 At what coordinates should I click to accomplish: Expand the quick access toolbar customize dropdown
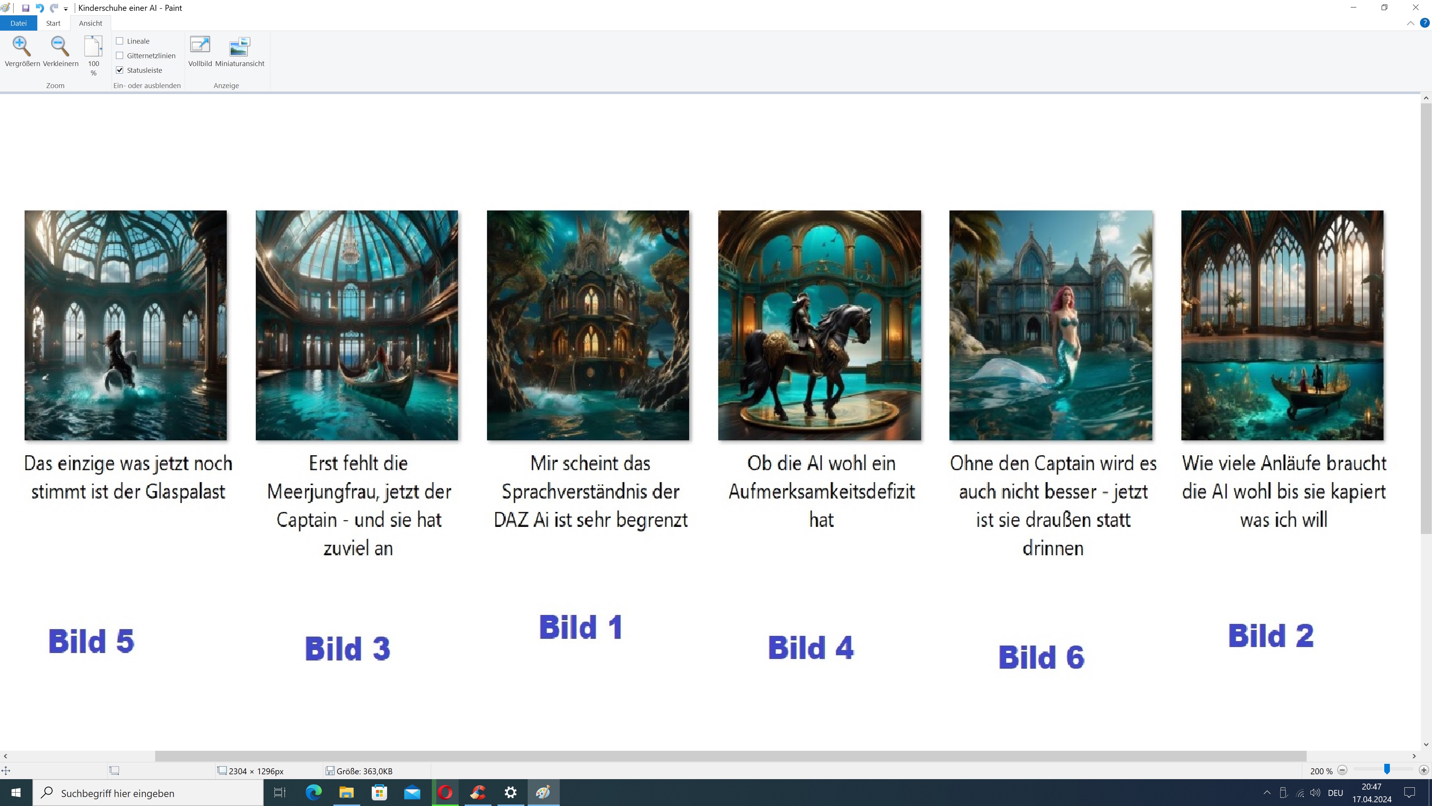point(66,9)
